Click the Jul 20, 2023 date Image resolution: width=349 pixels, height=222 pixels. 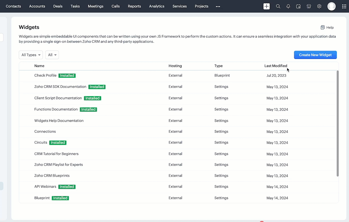pos(276,75)
